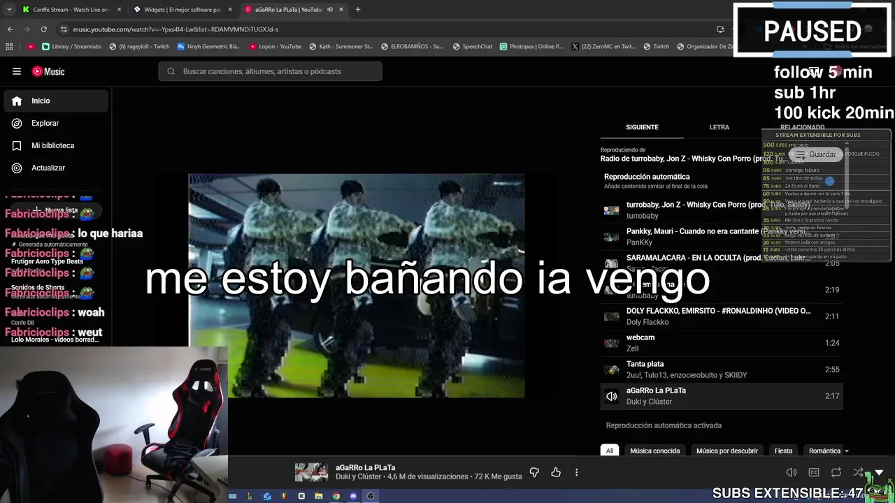This screenshot has height=503, width=895.
Task: Open Chrome from the taskbar
Action: (336, 496)
